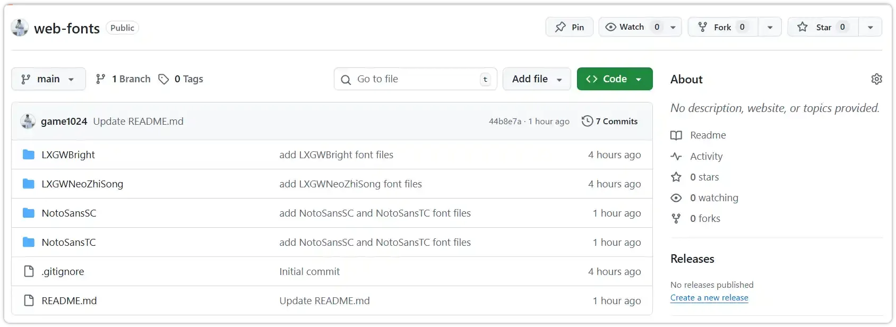Open the LXGWBright folder

[x=68, y=155]
